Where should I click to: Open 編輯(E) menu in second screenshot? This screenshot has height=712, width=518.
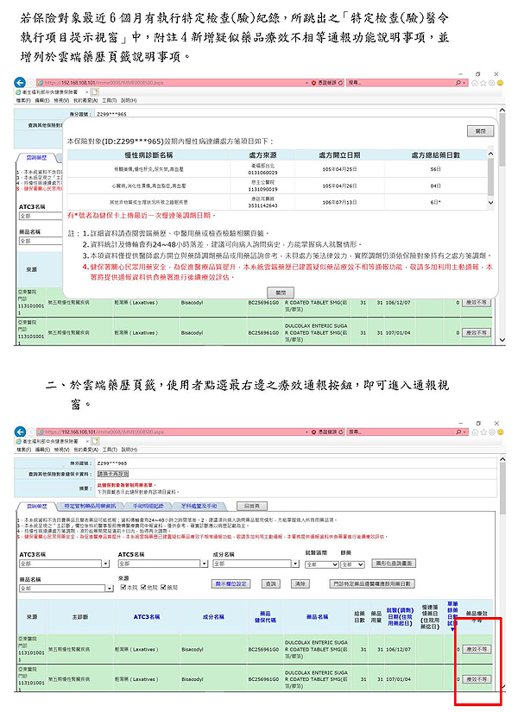[42, 450]
